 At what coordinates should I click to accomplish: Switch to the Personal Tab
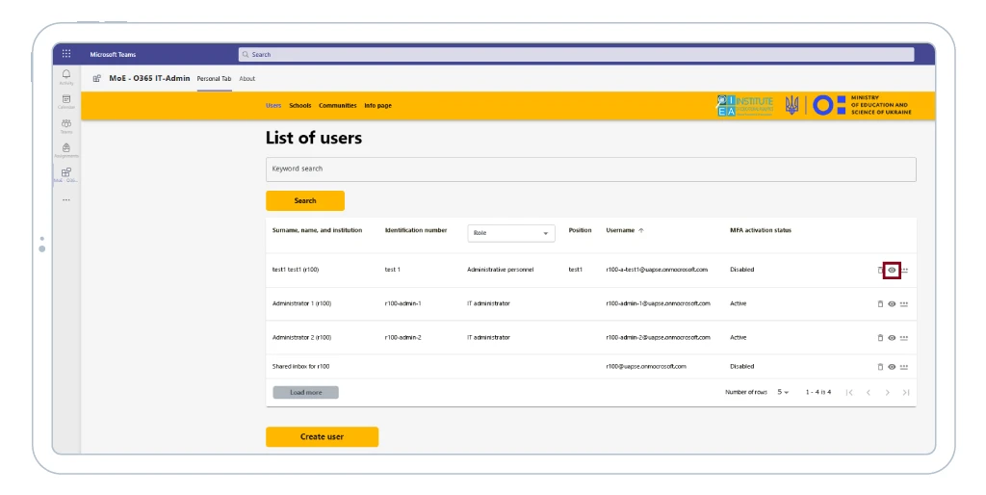point(214,79)
